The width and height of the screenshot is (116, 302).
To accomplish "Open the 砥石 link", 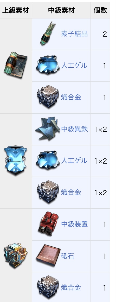I will point(67,256).
